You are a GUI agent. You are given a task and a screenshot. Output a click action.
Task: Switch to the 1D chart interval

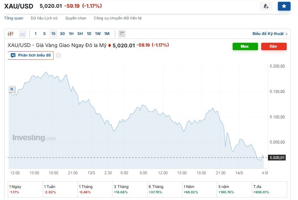coord(89,34)
